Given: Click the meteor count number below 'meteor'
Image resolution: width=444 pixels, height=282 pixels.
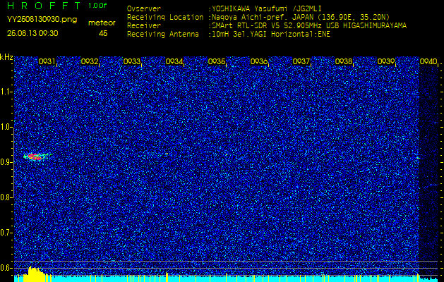Looking at the screenshot, I should click(103, 33).
